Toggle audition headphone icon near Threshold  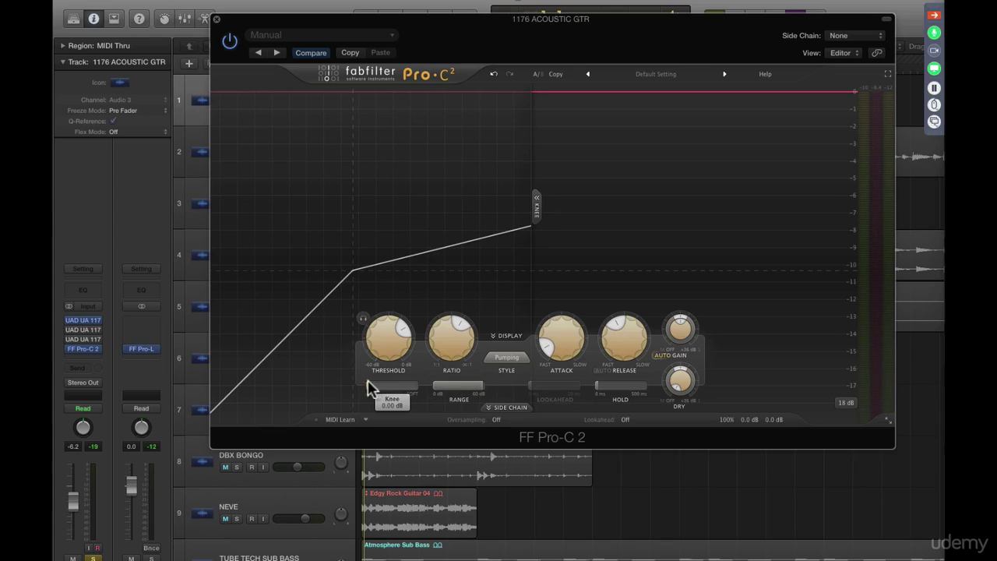coord(363,318)
